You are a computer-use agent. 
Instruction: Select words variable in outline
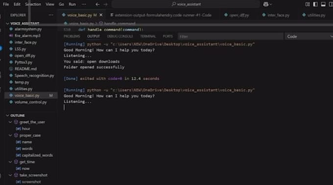point(27,148)
